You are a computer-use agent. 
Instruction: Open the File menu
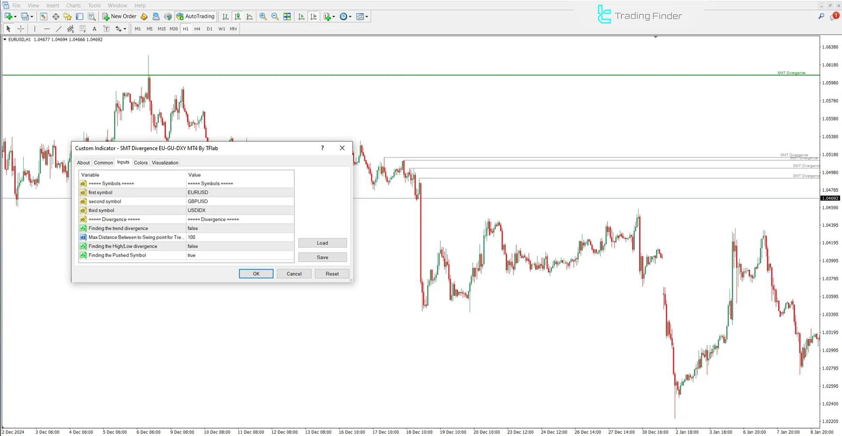pyautogui.click(x=16, y=6)
